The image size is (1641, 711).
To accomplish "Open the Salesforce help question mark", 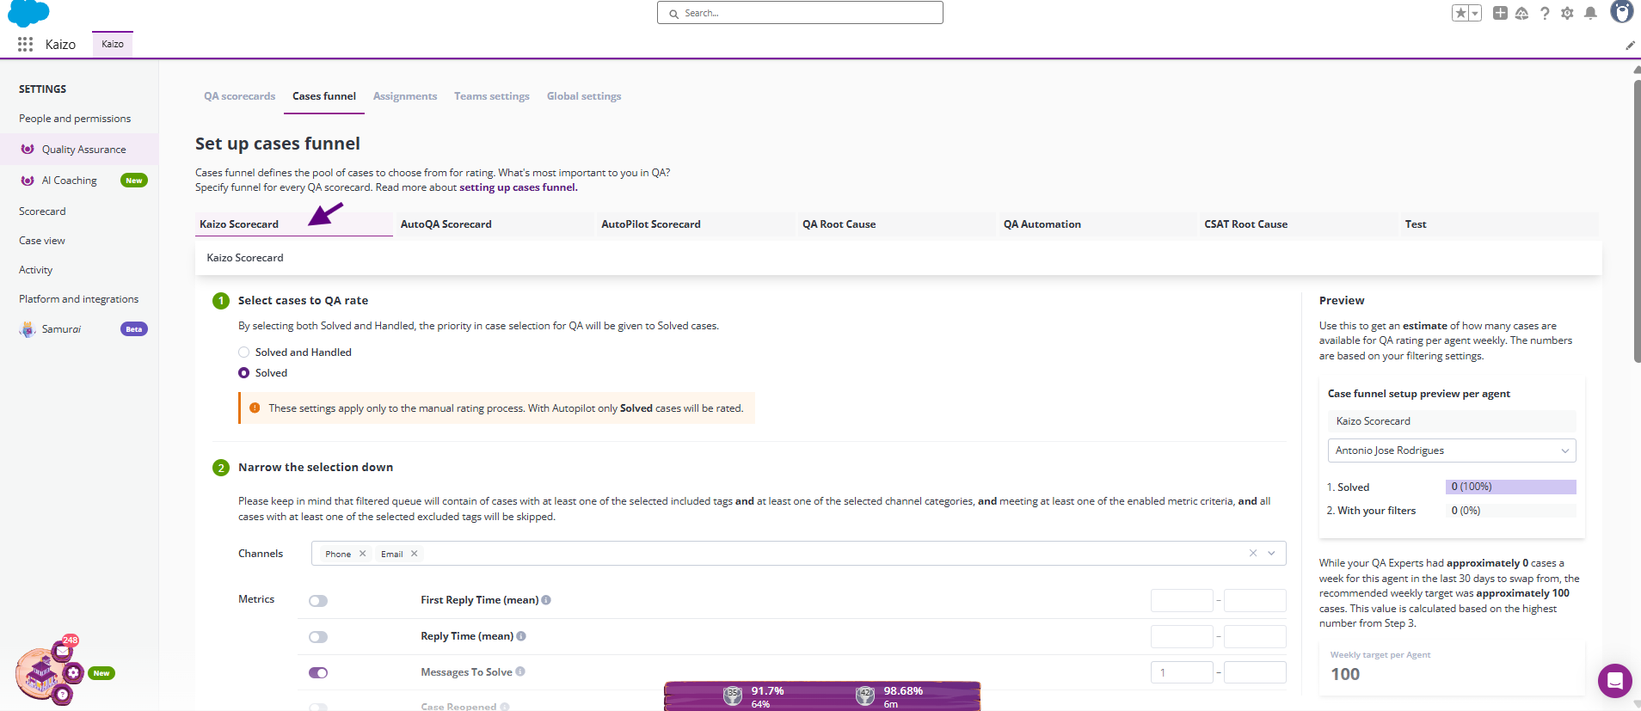I will 1545,13.
